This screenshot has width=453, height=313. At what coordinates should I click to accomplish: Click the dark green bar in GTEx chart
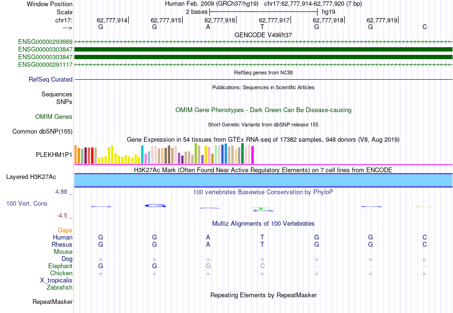coord(242,154)
